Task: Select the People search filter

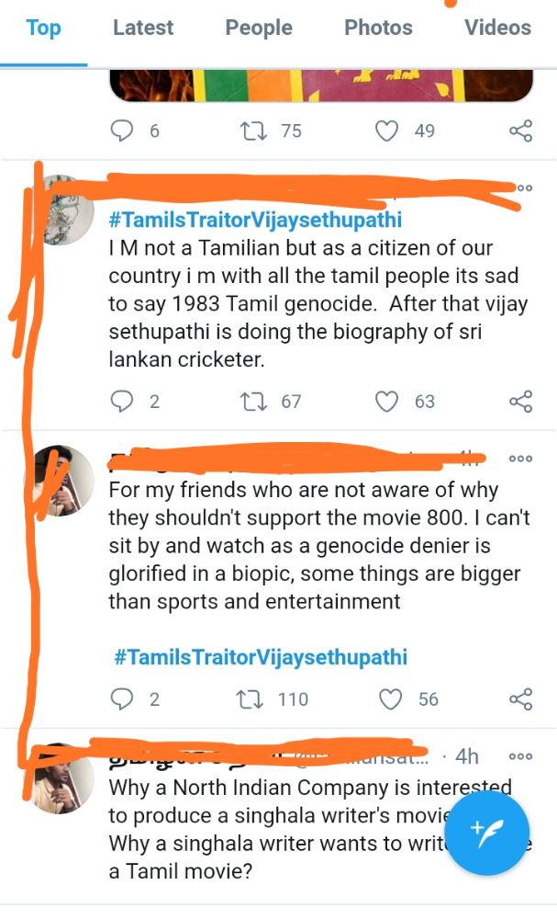Action: (258, 28)
